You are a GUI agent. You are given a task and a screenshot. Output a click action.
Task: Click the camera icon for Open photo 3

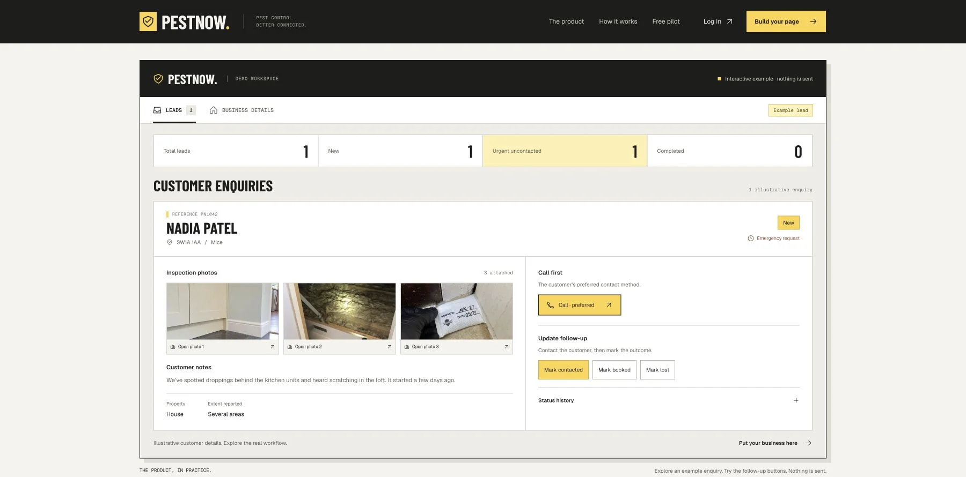(407, 347)
